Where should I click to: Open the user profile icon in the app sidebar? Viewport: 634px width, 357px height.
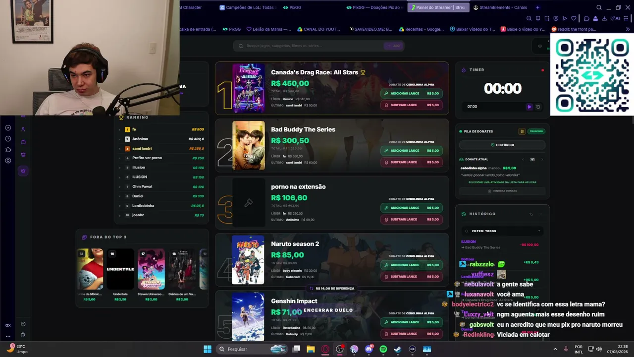(23, 129)
